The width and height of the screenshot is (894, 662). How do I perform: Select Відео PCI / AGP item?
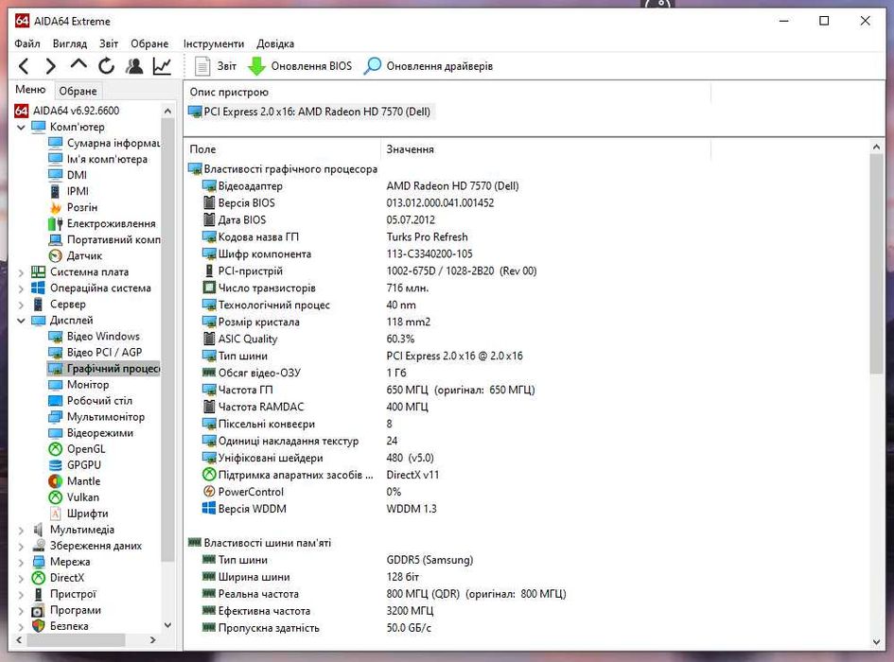(96, 353)
